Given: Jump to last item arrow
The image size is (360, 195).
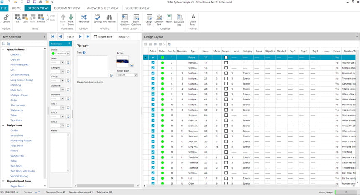Looking at the screenshot, I should tap(88, 36).
